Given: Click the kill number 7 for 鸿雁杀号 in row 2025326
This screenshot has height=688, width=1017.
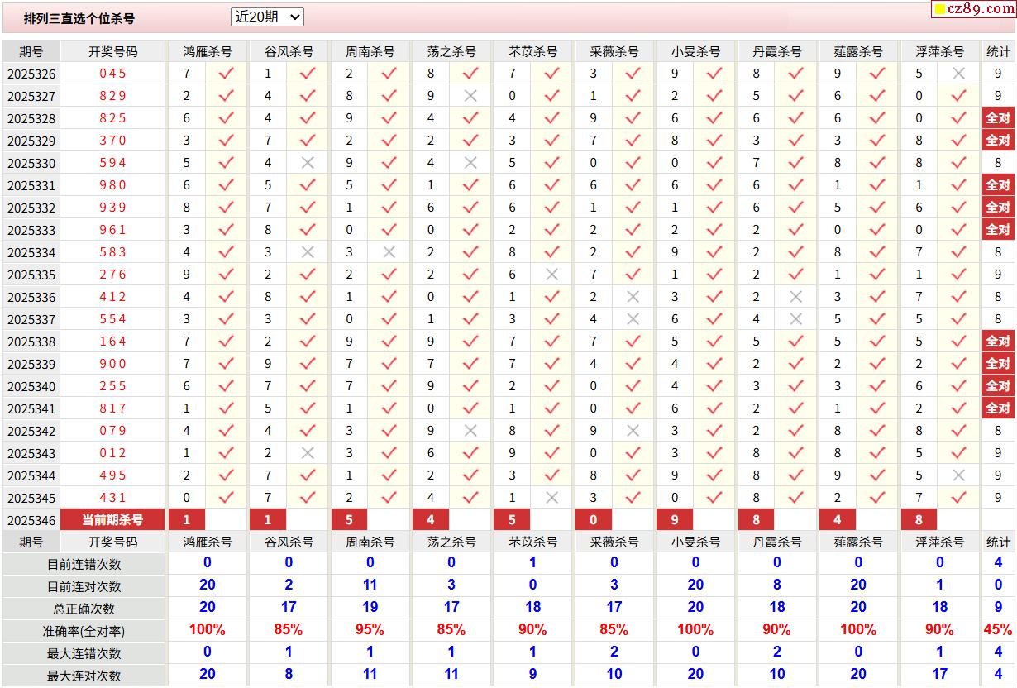Looking at the screenshot, I should coord(187,74).
